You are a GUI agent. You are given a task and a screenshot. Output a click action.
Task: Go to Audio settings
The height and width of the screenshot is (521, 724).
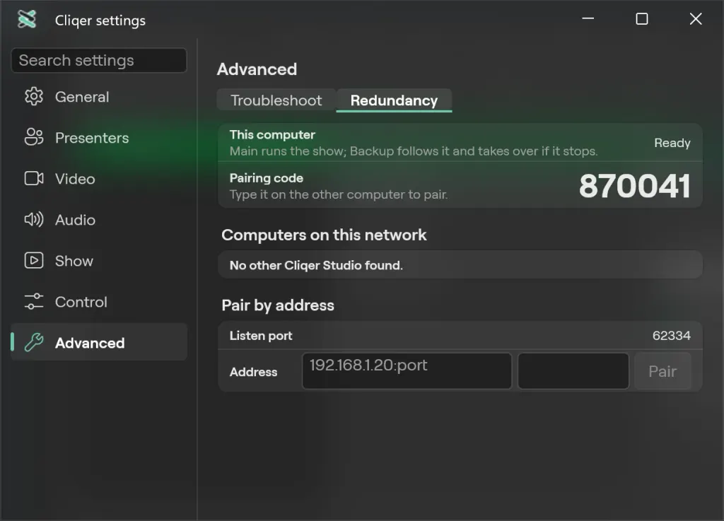[x=99, y=220]
